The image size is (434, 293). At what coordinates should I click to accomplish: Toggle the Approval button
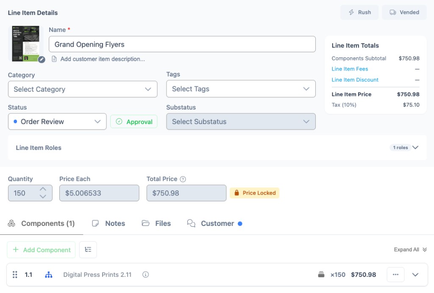(x=134, y=121)
